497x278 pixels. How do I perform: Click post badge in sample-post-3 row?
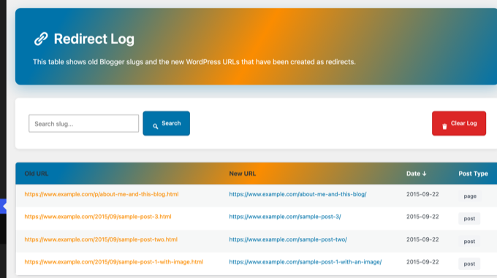tap(469, 219)
